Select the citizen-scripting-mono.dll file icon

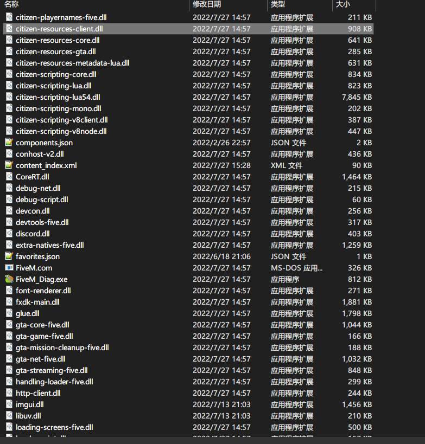tap(9, 108)
